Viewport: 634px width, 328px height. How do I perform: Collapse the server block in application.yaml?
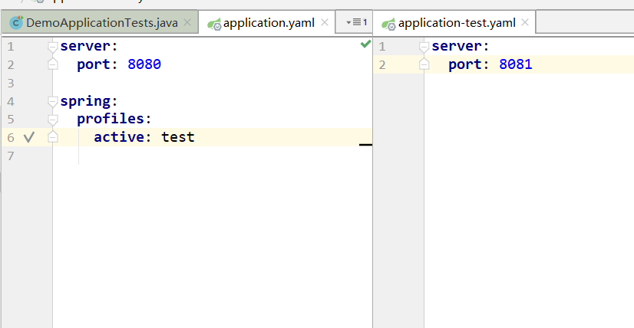click(x=52, y=47)
